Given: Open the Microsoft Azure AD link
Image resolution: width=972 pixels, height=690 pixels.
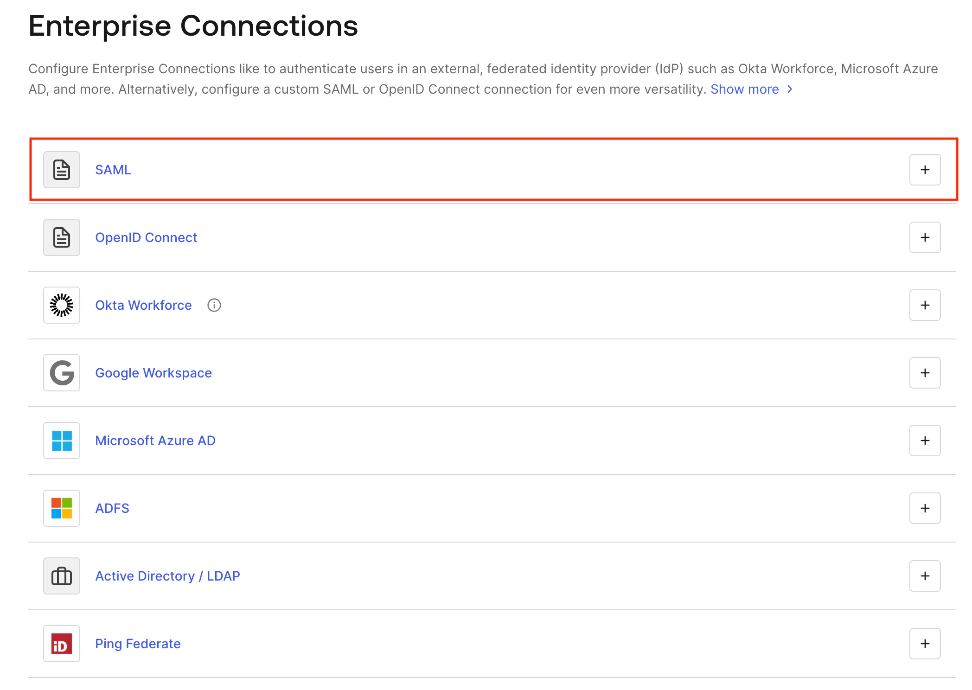Looking at the screenshot, I should point(155,441).
